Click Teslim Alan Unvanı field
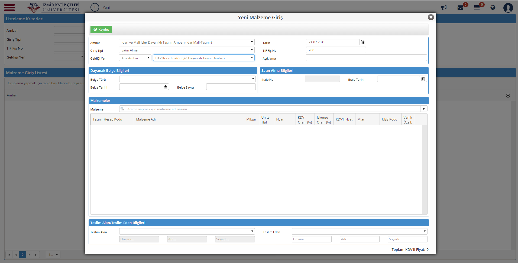518x263 pixels. click(139, 239)
